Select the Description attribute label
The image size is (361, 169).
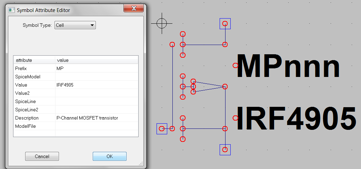point(27,118)
